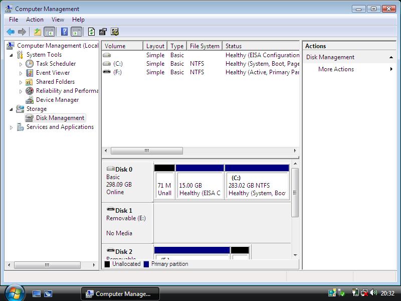Image resolution: width=401 pixels, height=301 pixels.
Task: Click the volume list scroll right arrow
Action: click(x=295, y=151)
